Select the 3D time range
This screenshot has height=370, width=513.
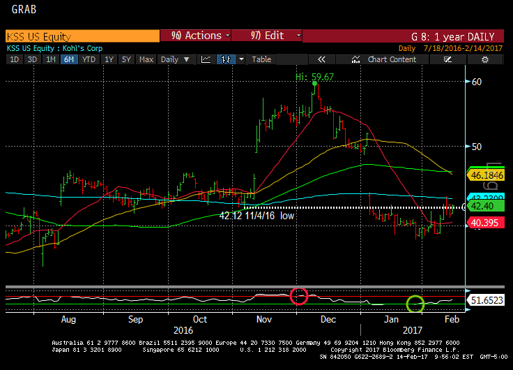click(32, 59)
